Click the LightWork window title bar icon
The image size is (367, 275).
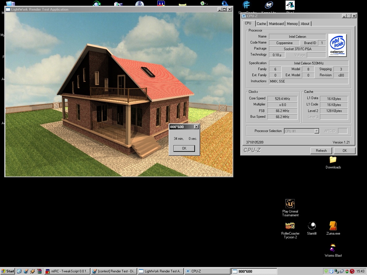coord(8,9)
